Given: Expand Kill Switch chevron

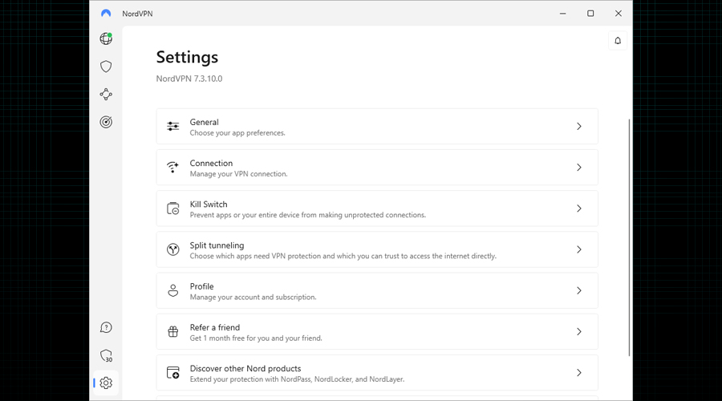Looking at the screenshot, I should [x=579, y=208].
